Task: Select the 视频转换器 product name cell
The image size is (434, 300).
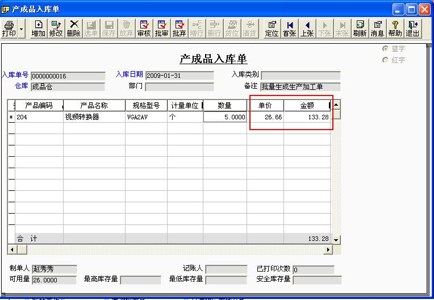Action: click(x=94, y=117)
